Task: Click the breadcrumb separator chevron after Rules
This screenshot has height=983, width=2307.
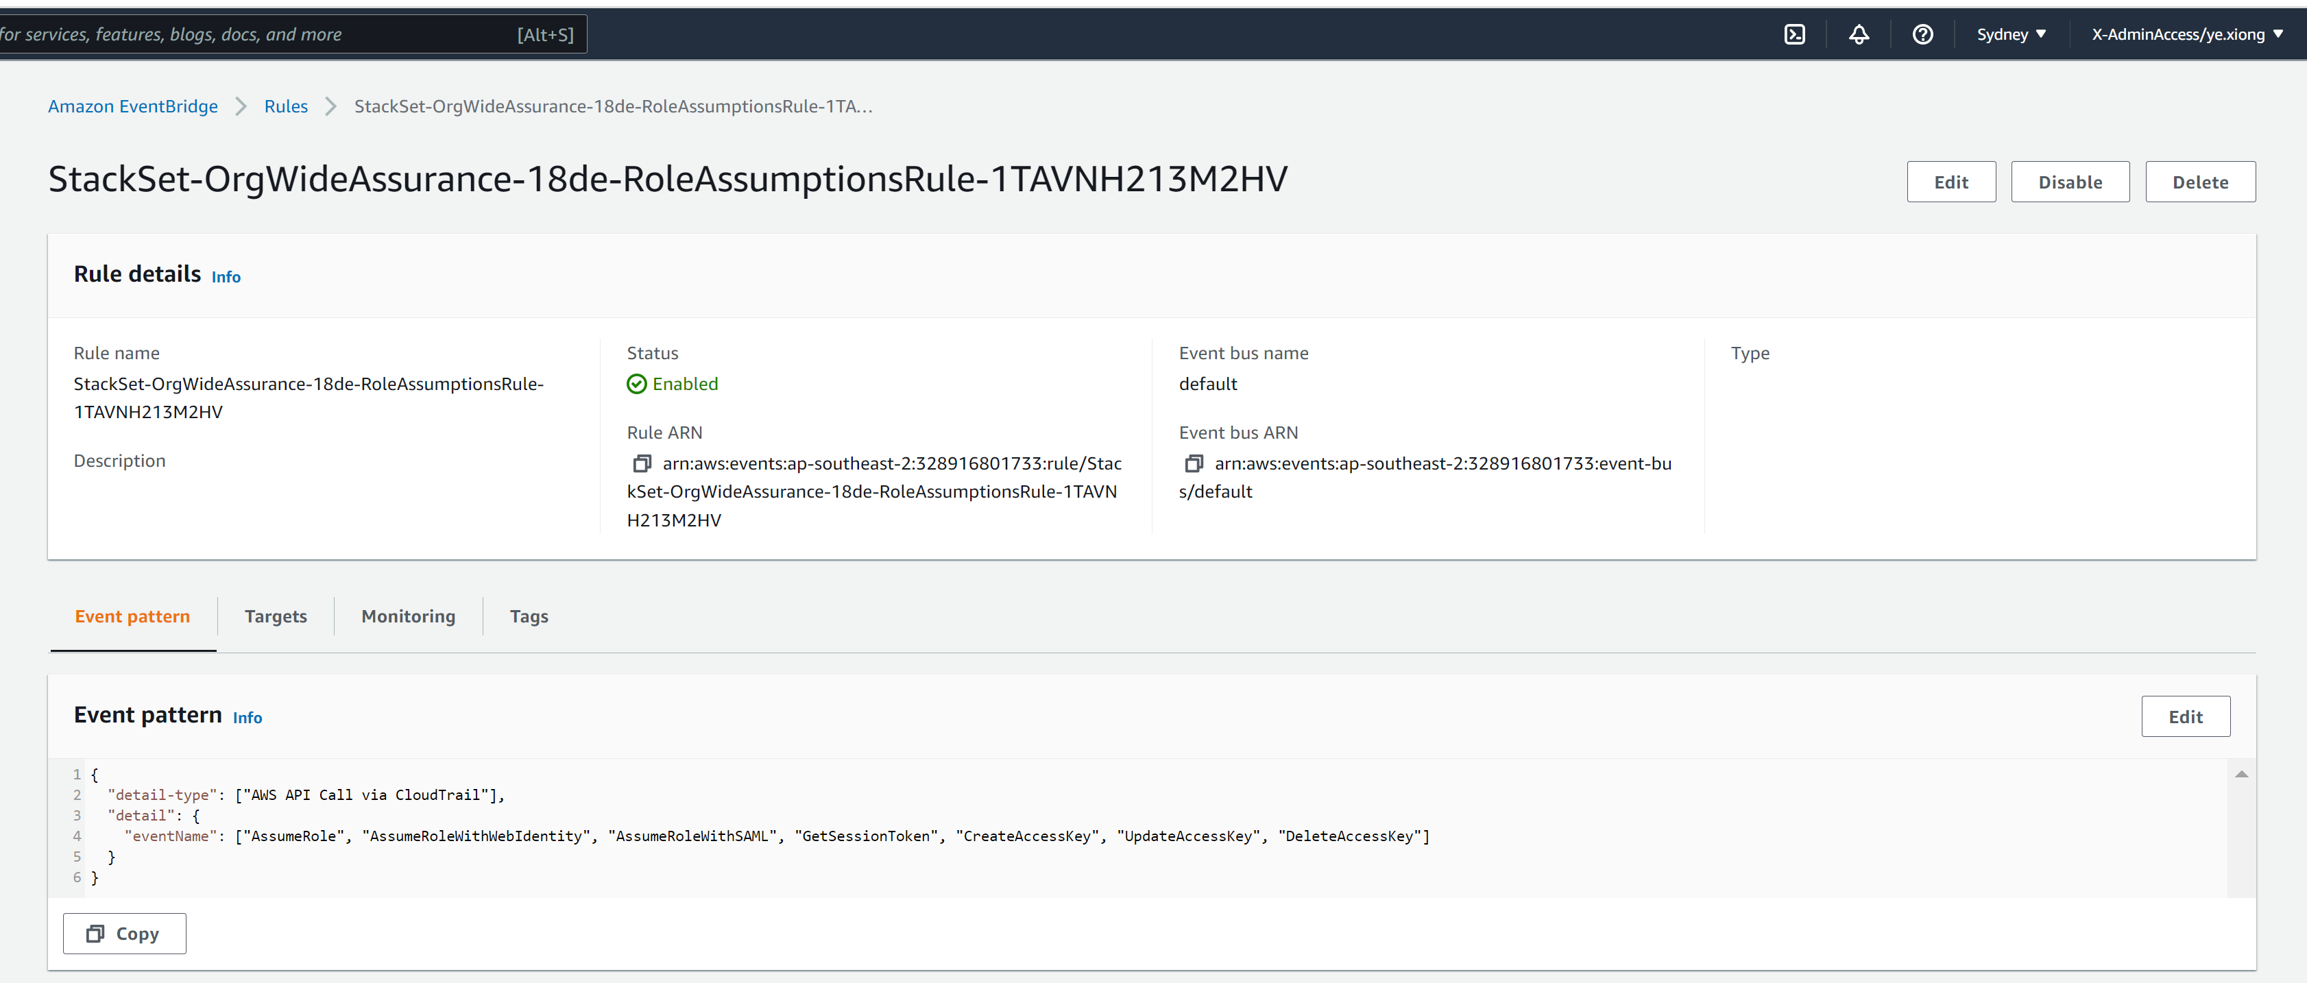Action: tap(330, 106)
